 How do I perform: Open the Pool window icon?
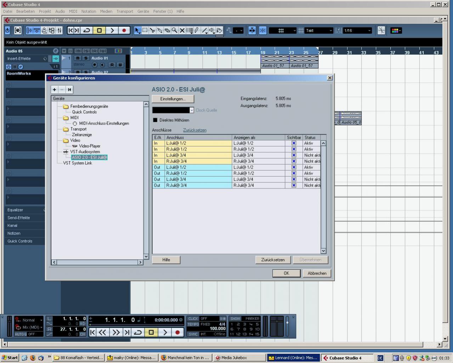(52, 31)
